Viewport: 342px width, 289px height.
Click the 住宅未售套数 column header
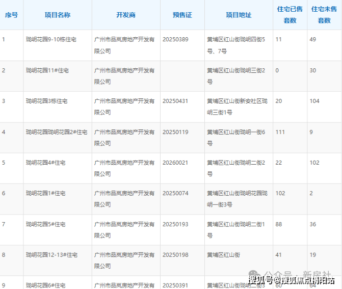[324, 15]
